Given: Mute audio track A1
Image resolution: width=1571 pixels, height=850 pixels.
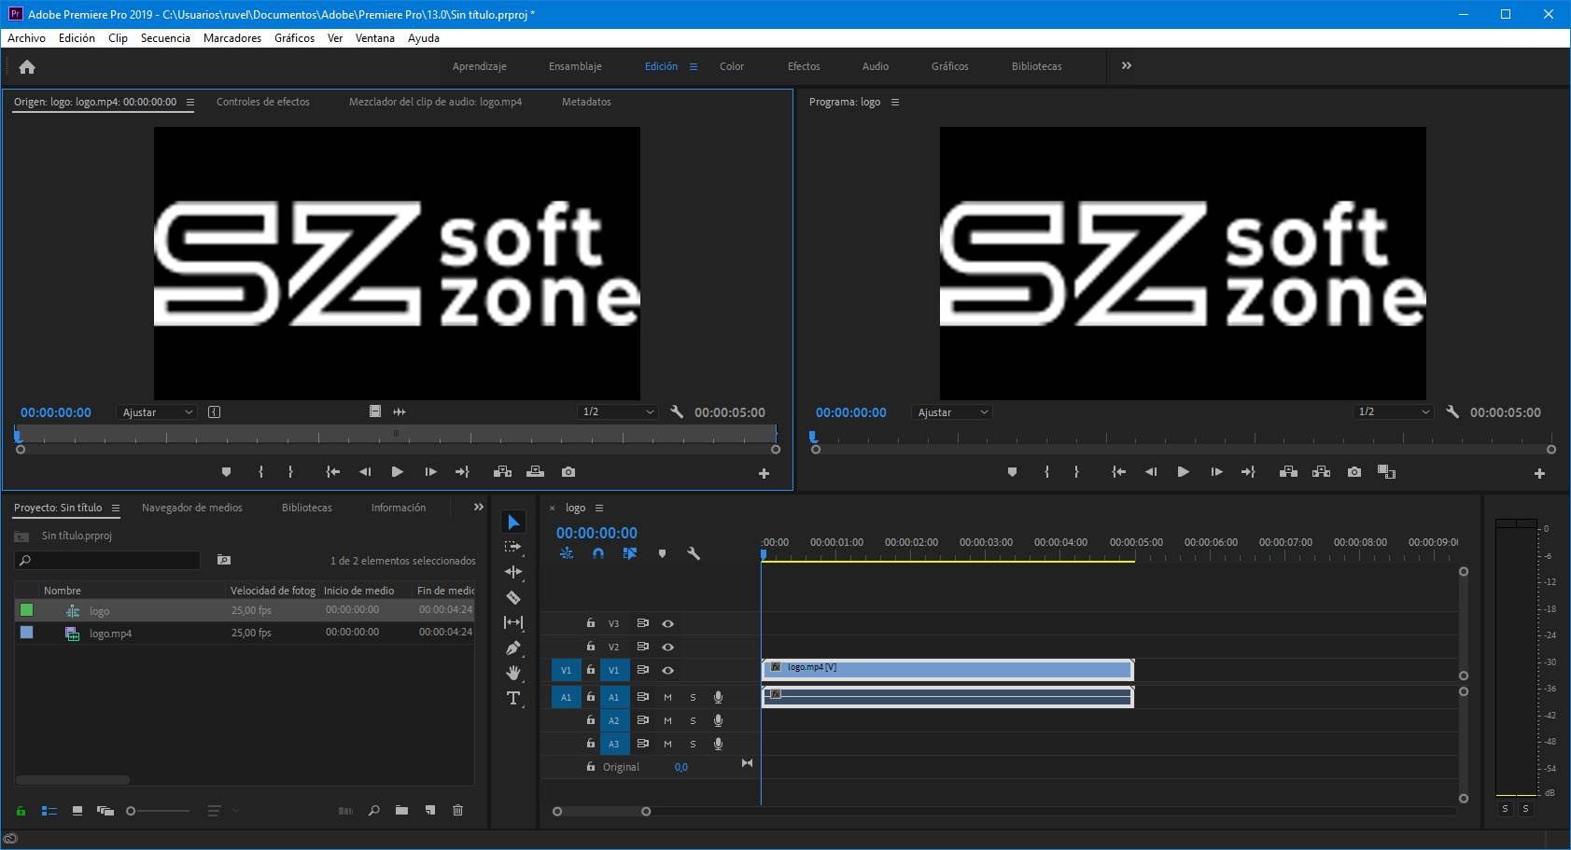Looking at the screenshot, I should (667, 697).
